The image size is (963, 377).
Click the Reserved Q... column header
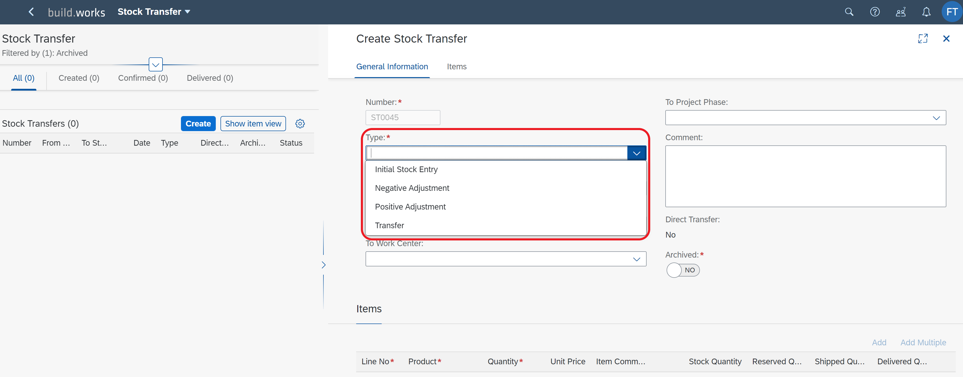(x=776, y=362)
